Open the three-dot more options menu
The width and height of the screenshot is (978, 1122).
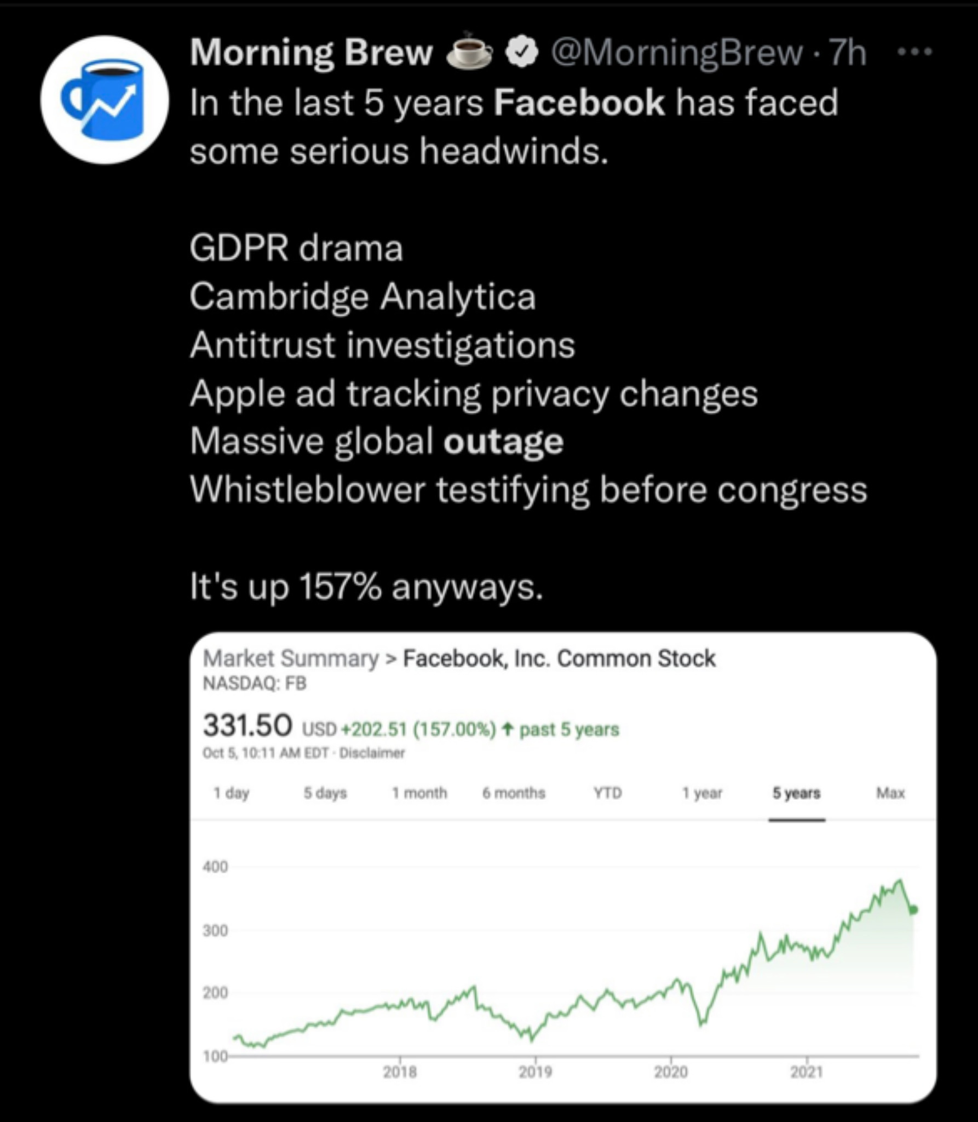point(914,53)
